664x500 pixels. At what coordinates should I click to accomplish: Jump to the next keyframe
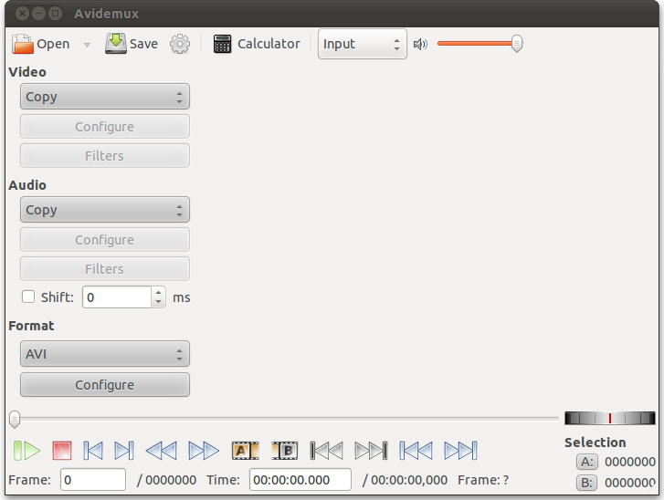(x=204, y=451)
